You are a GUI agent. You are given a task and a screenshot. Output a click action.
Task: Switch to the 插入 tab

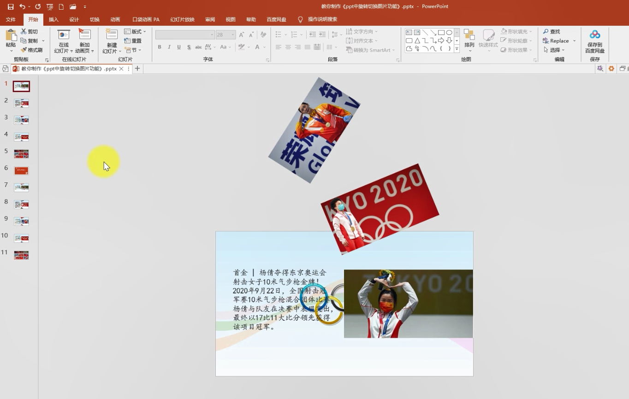click(x=53, y=19)
